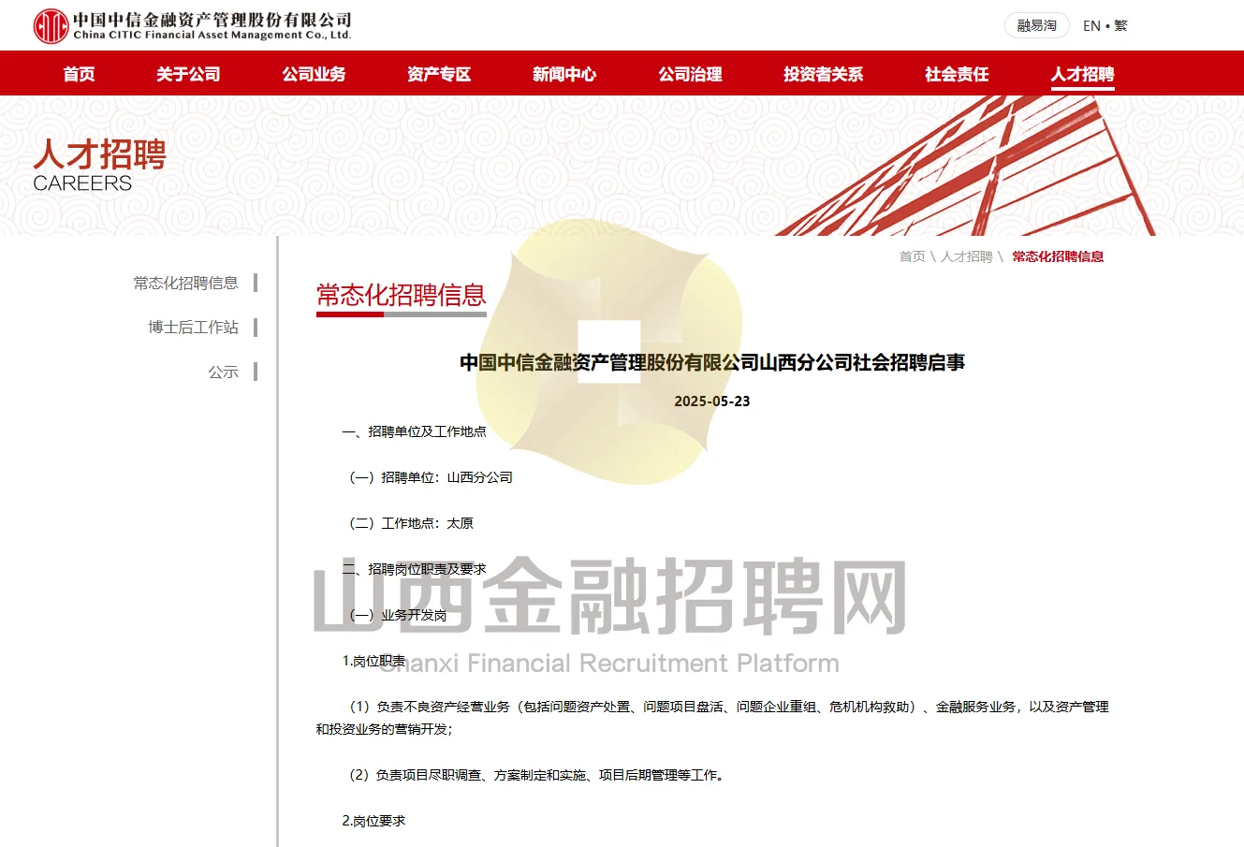
Task: Open the 关于公司 menu
Action: coord(188,74)
